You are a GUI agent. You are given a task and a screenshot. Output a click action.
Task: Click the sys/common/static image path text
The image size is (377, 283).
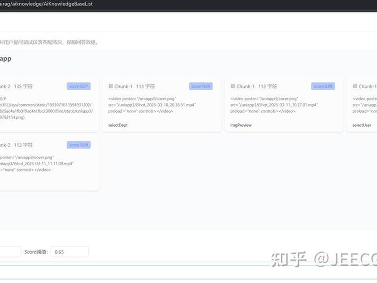[46, 108]
